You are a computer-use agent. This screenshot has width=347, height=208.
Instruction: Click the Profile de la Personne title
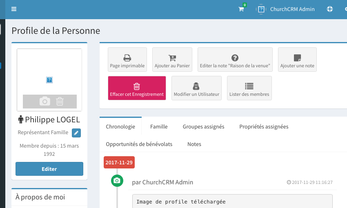(56, 31)
